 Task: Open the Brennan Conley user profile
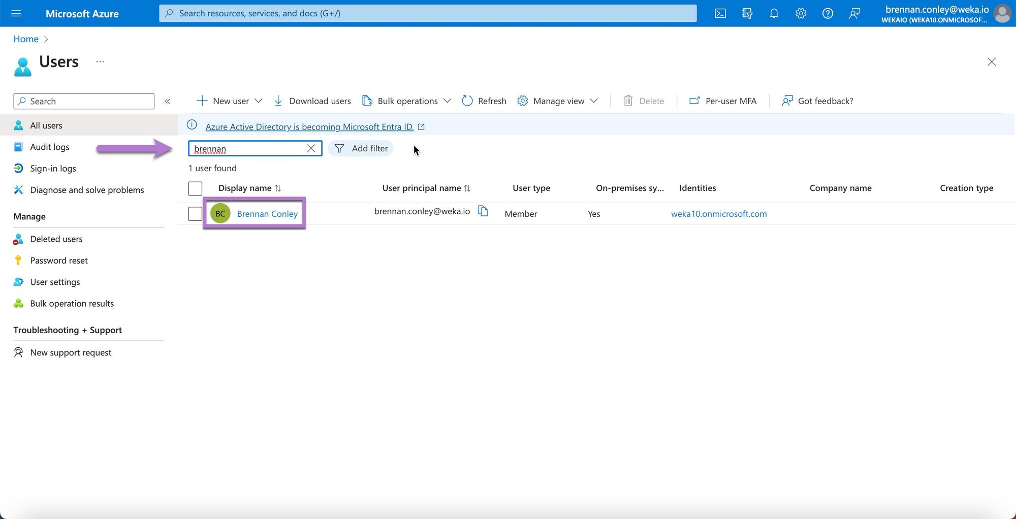(x=267, y=214)
